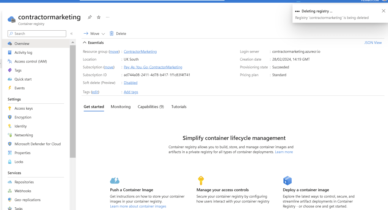Click the Access keys key icon
Screen dimensions: 388x210
tap(9, 108)
